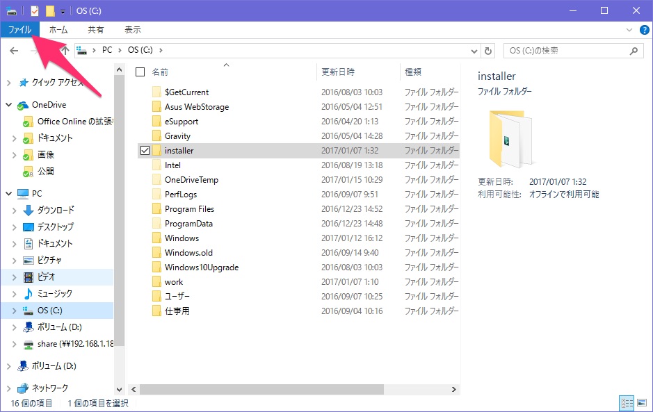Open OneDrive 公開 folder
The image size is (653, 412).
(45, 172)
